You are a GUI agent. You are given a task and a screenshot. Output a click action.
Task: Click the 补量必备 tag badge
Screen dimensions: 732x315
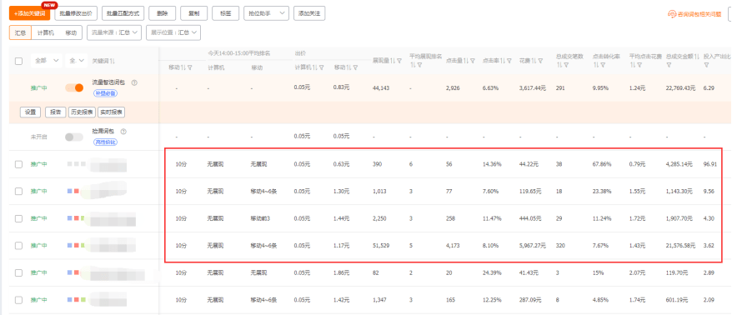105,92
